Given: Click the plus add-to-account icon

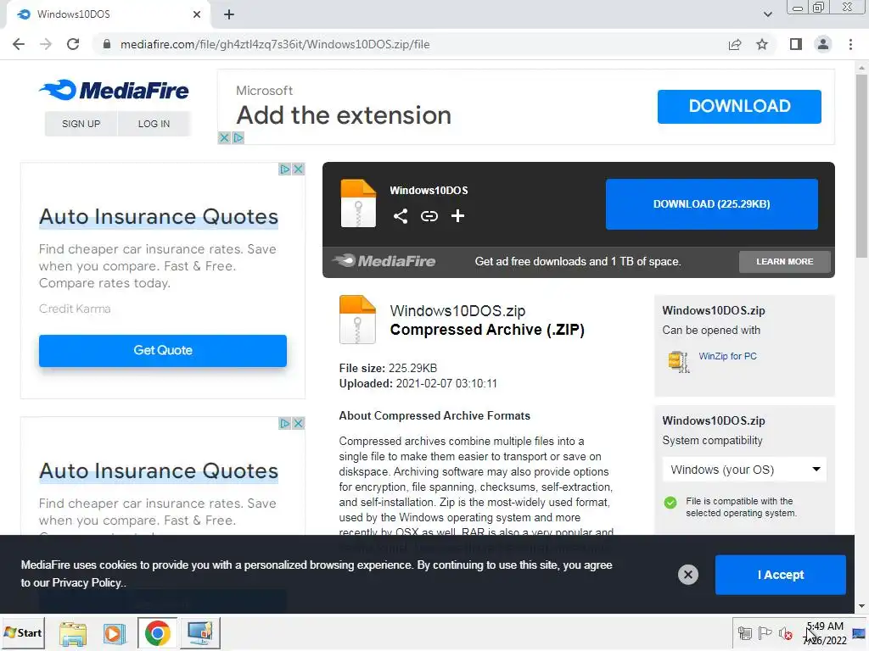Looking at the screenshot, I should tap(457, 216).
